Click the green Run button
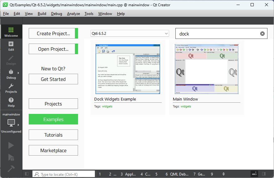This screenshot has width=274, height=178. click(11, 145)
